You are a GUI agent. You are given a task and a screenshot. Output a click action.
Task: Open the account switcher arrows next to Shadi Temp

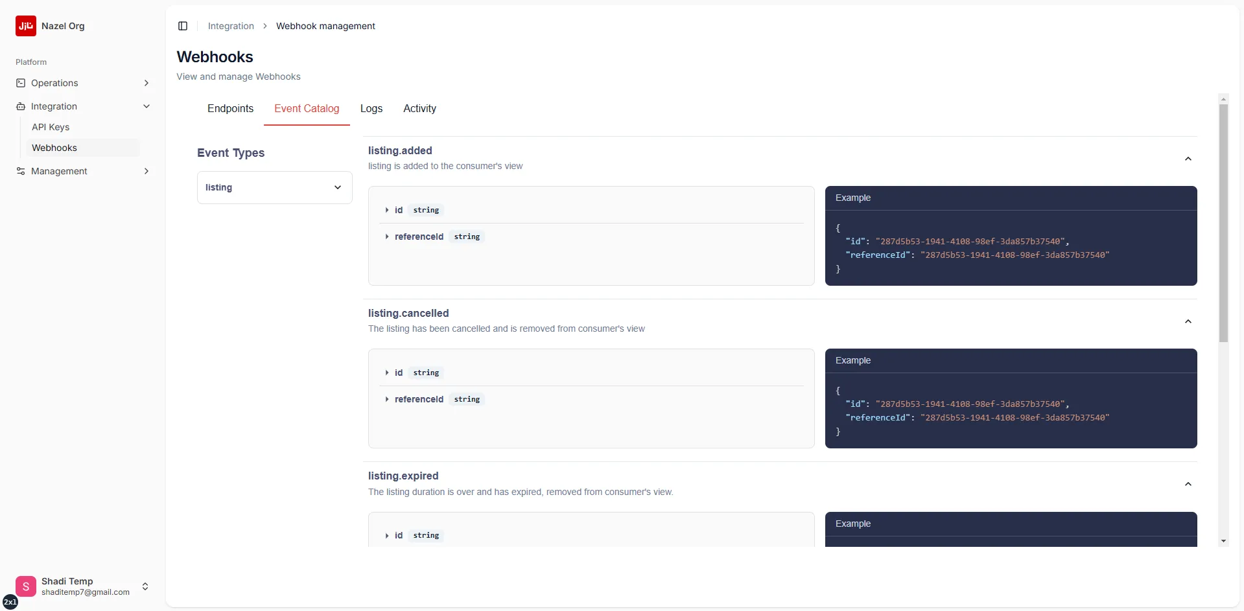tap(145, 586)
